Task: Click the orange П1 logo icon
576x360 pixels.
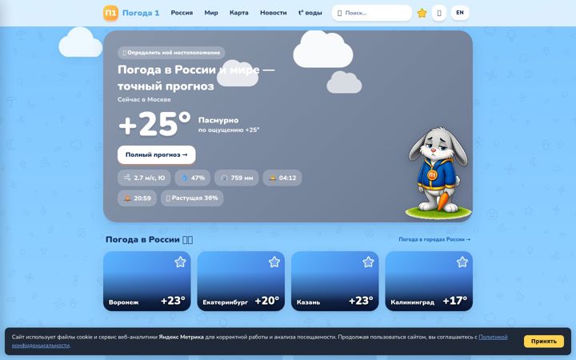Action: [110, 14]
